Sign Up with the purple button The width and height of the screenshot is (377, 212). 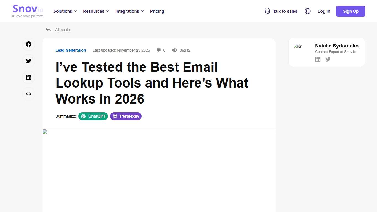pyautogui.click(x=351, y=11)
